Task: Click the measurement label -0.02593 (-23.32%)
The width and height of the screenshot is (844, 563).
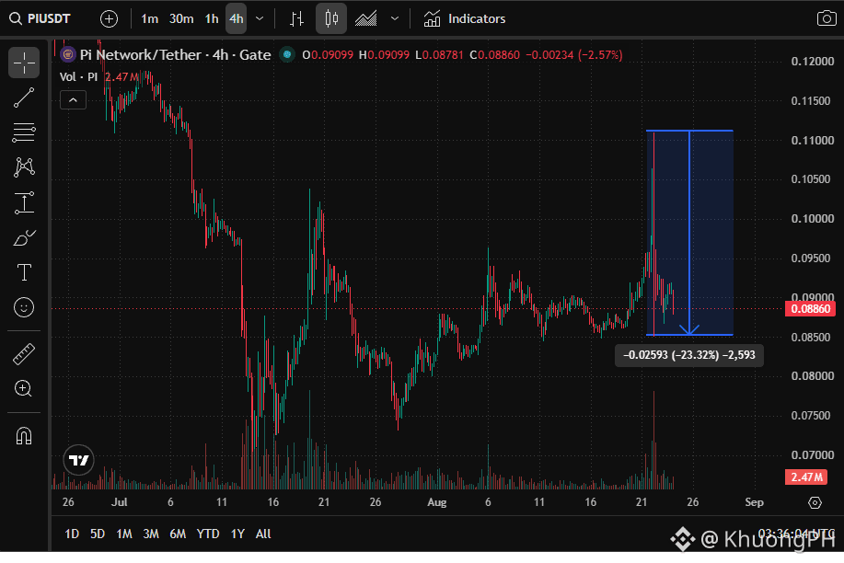Action: pyautogui.click(x=689, y=355)
